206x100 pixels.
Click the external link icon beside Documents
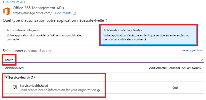74,13
